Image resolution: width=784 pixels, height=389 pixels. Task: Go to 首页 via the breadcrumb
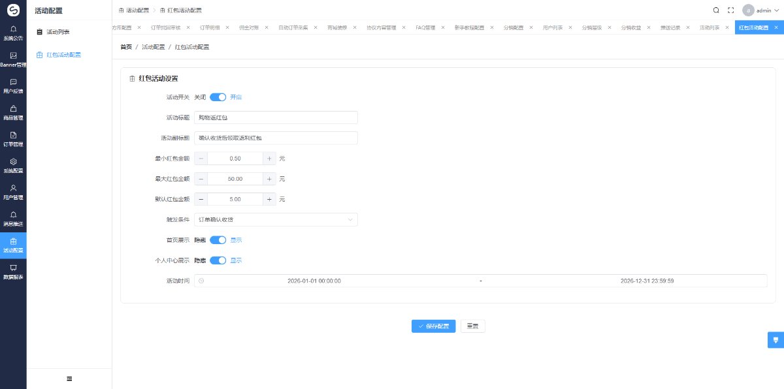(126, 47)
